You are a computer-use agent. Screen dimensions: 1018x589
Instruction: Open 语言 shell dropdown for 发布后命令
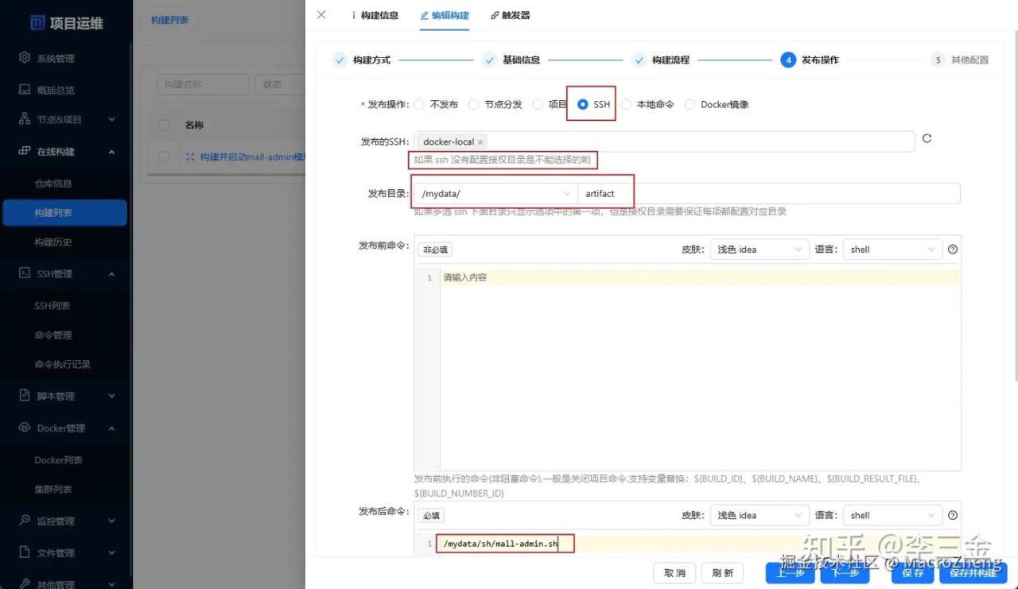(892, 515)
